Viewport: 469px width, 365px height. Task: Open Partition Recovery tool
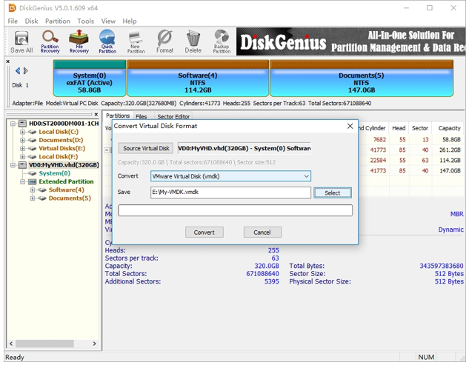point(50,41)
